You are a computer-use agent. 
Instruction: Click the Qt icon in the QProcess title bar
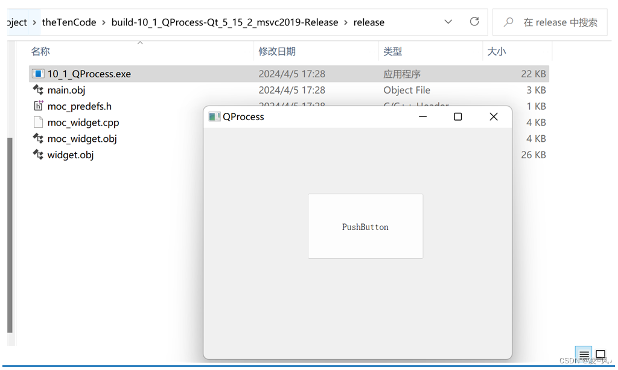click(x=214, y=116)
